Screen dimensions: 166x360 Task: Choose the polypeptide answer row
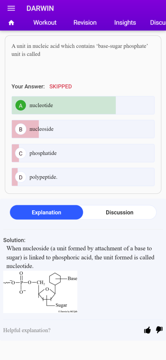click(83, 177)
